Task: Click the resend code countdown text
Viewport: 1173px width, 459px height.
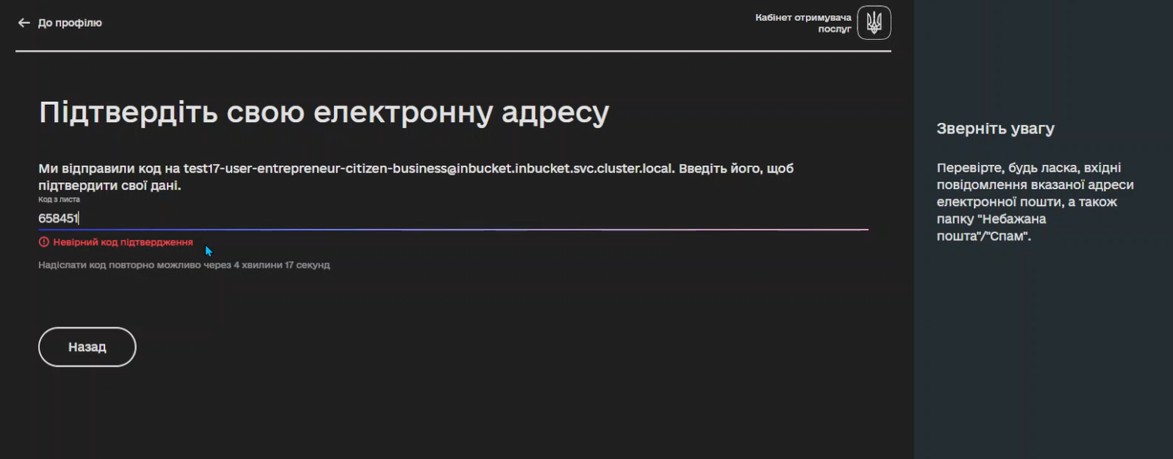Action: [x=184, y=265]
